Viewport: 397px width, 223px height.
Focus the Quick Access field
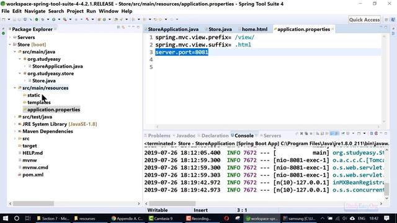pyautogui.click(x=364, y=19)
